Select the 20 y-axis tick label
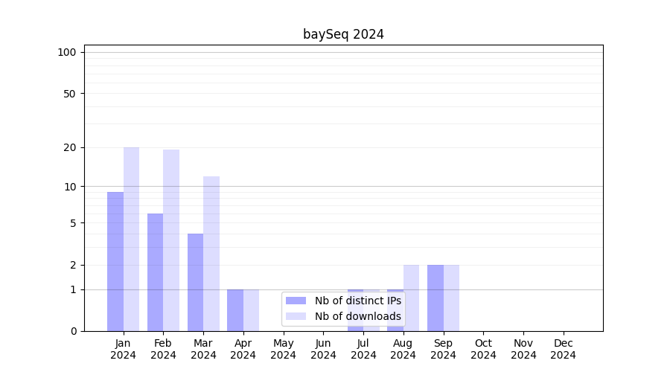670x372 pixels. coord(70,147)
